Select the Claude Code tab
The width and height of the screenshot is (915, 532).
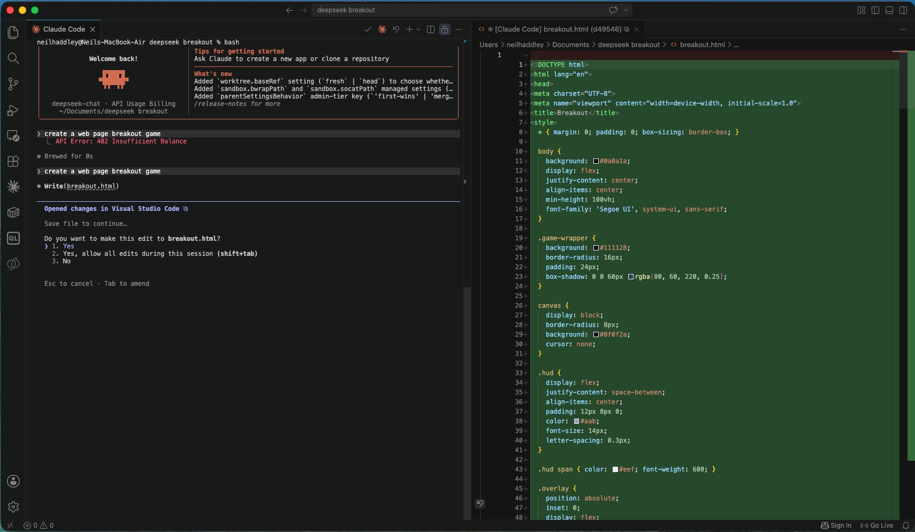pos(64,29)
